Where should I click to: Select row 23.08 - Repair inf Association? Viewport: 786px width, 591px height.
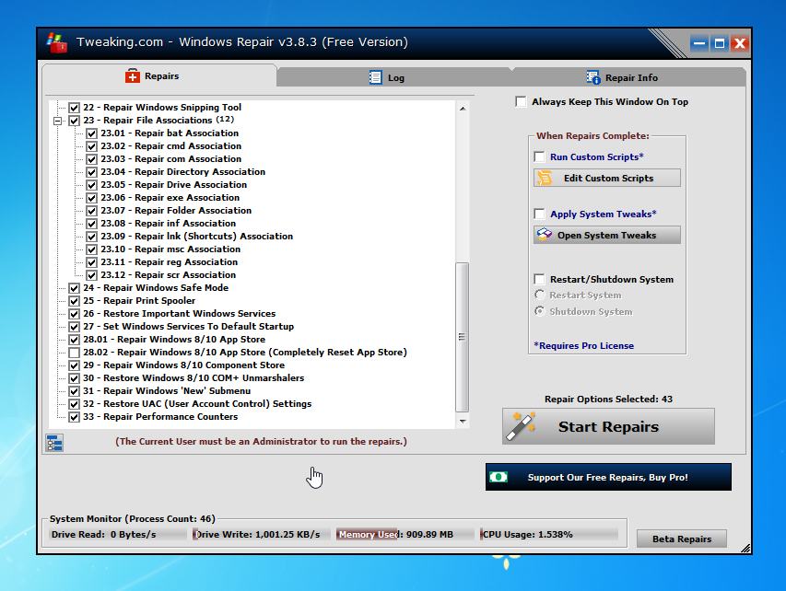(x=168, y=224)
